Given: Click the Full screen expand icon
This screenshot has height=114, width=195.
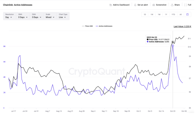Looking at the screenshot, I should 186,5.
